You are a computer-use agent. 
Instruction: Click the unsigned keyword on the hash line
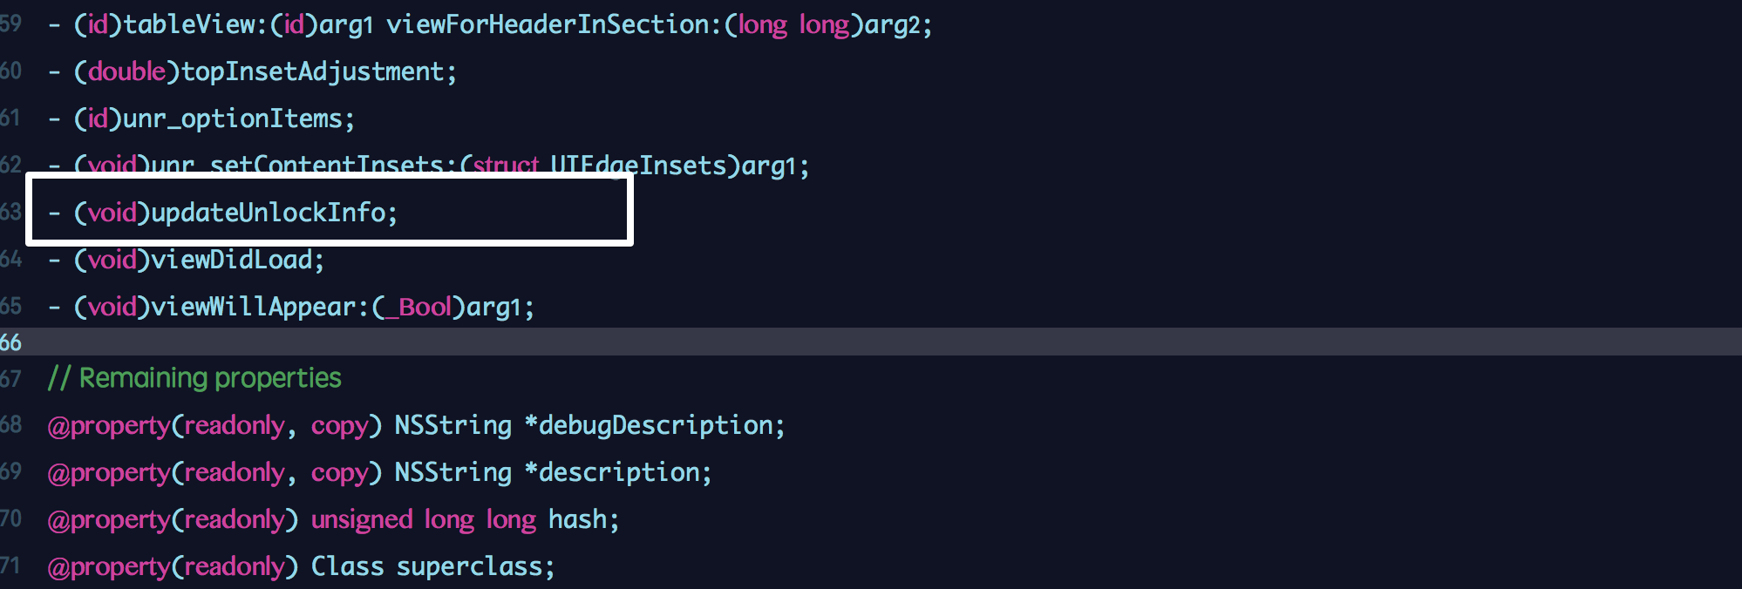(361, 519)
